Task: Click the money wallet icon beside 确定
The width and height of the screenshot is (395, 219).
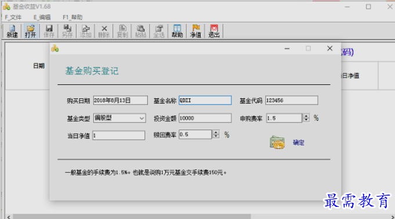Action: [x=277, y=142]
